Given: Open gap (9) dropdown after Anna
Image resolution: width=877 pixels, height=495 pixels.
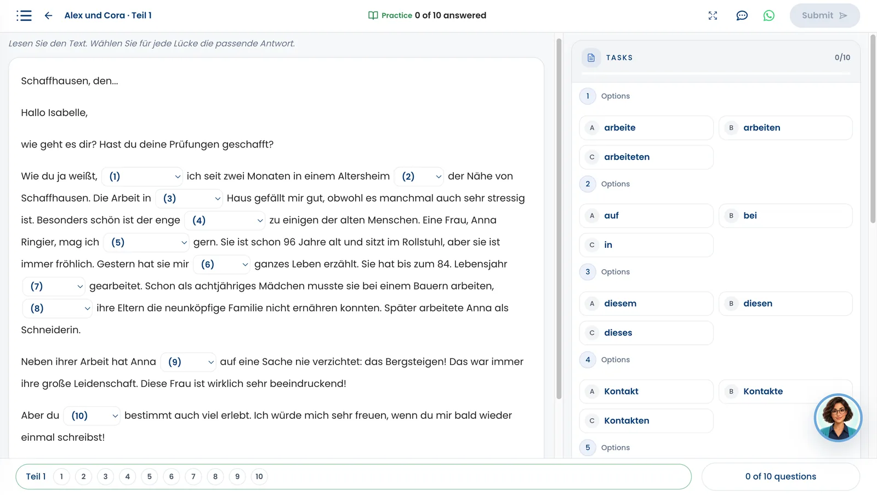Looking at the screenshot, I should [189, 362].
